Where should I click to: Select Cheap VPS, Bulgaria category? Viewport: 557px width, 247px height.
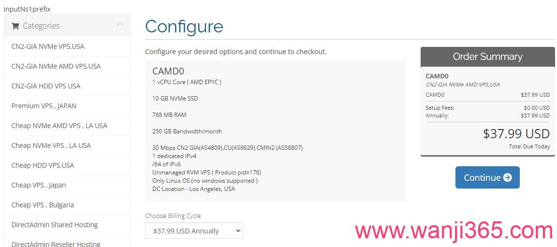(x=43, y=205)
